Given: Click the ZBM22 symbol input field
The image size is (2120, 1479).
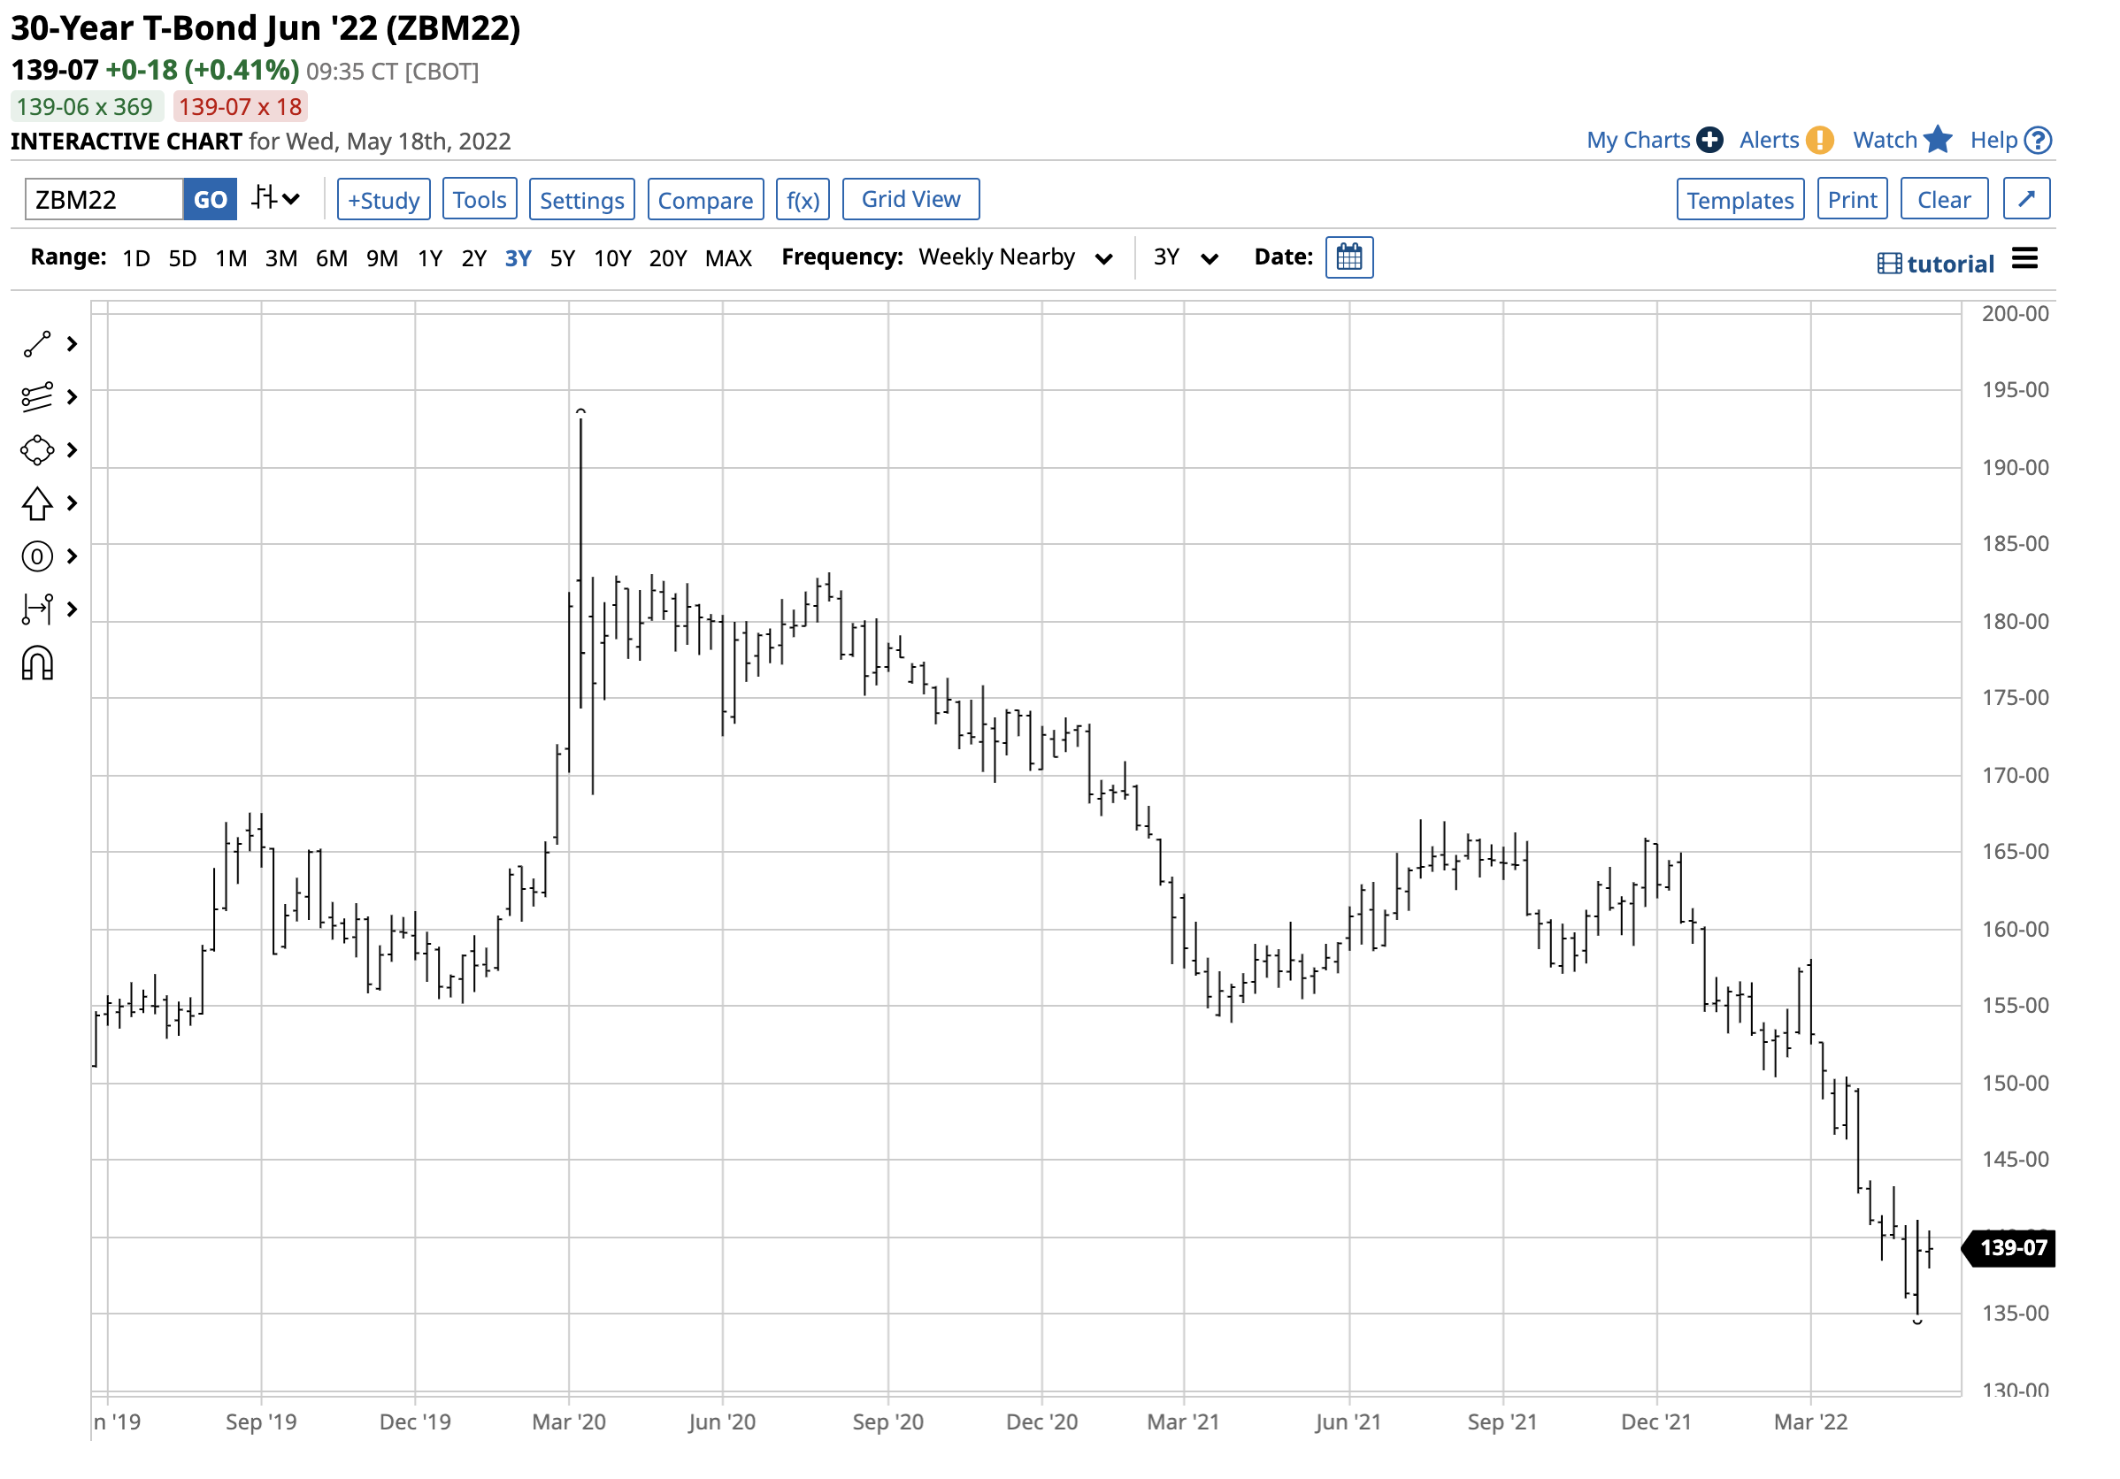Looking at the screenshot, I should [104, 199].
